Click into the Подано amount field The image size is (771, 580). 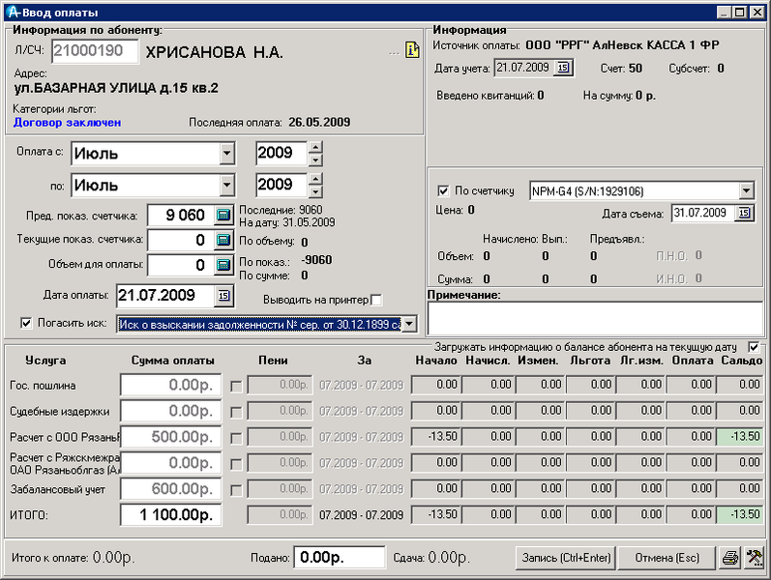(339, 558)
